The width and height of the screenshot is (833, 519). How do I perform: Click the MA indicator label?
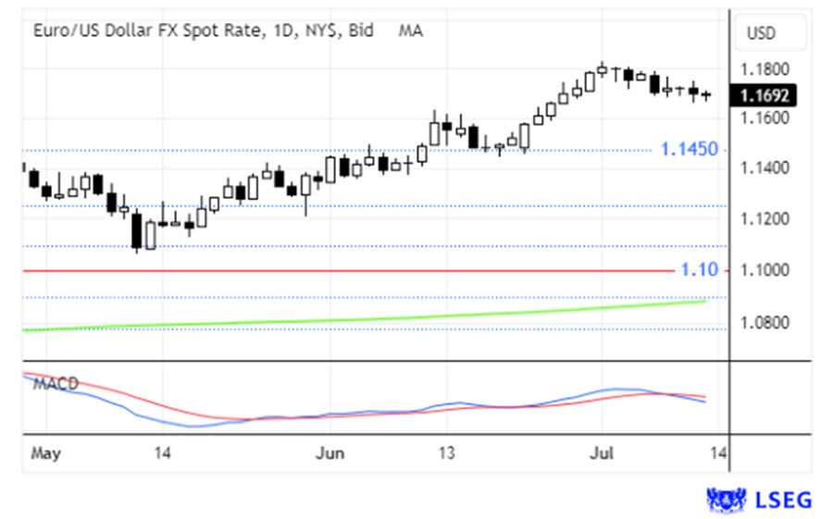pos(411,31)
